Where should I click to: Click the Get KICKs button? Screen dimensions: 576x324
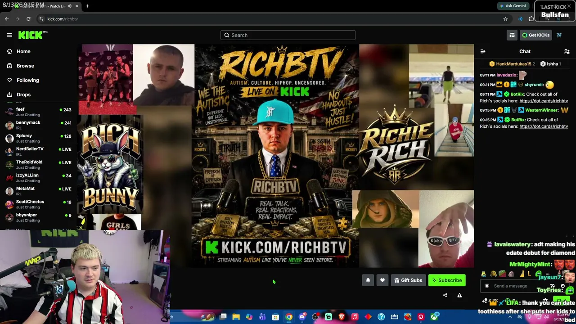pos(535,35)
